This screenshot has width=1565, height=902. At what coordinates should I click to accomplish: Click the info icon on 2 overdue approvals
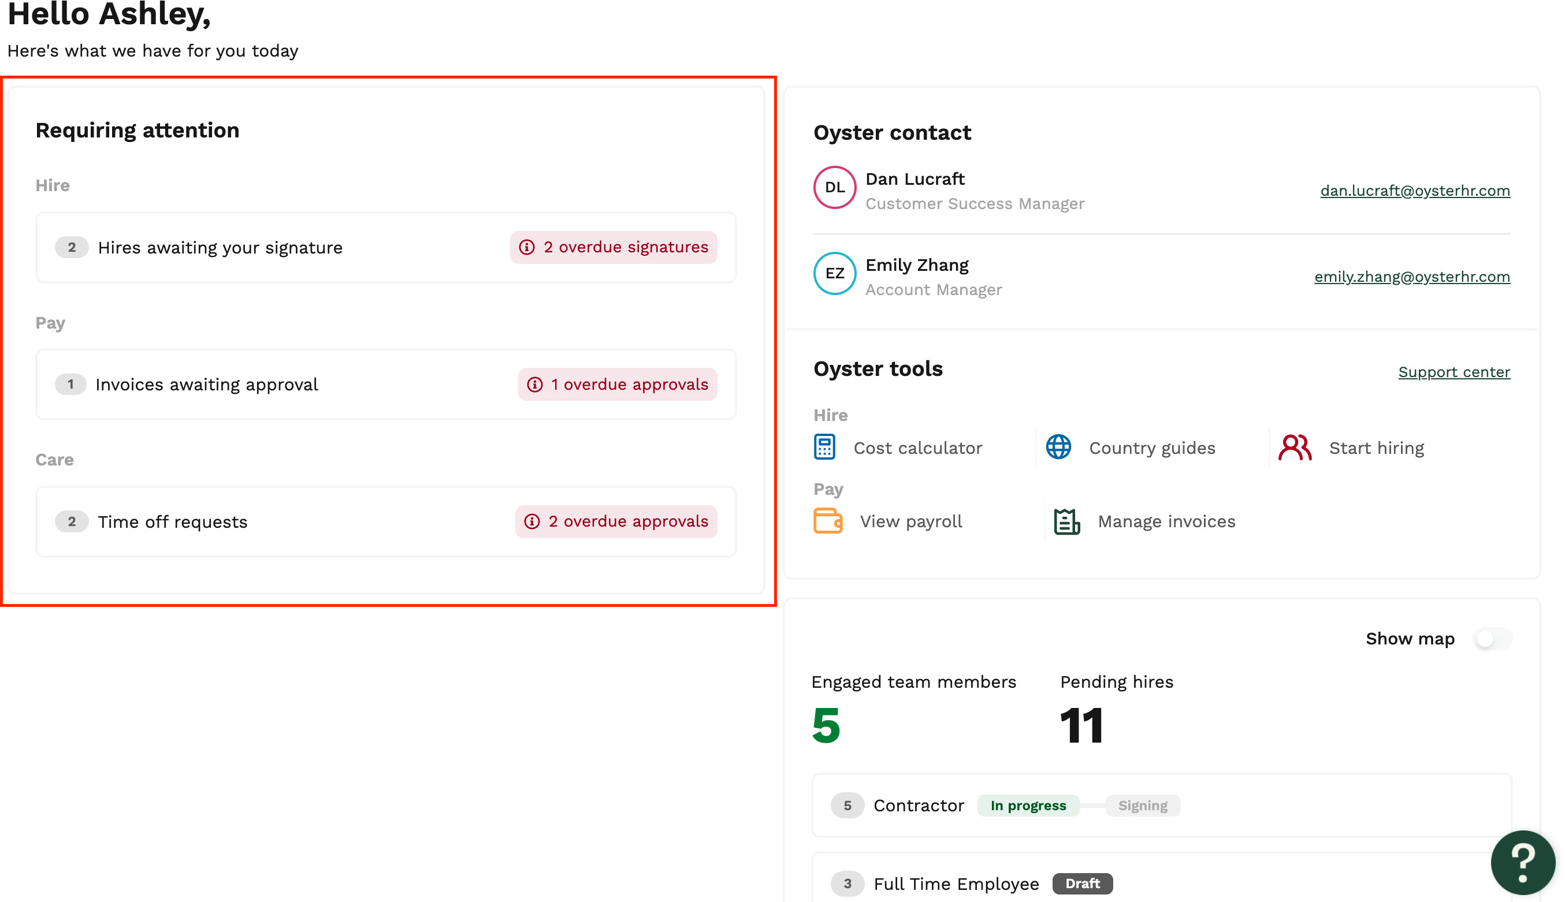click(531, 521)
